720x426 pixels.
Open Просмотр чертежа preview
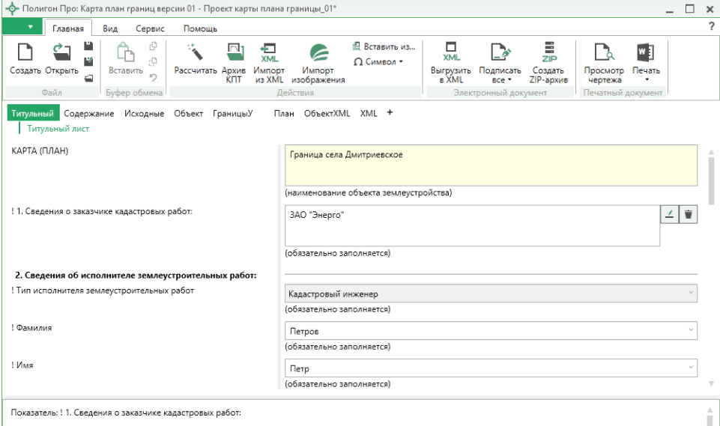(604, 52)
